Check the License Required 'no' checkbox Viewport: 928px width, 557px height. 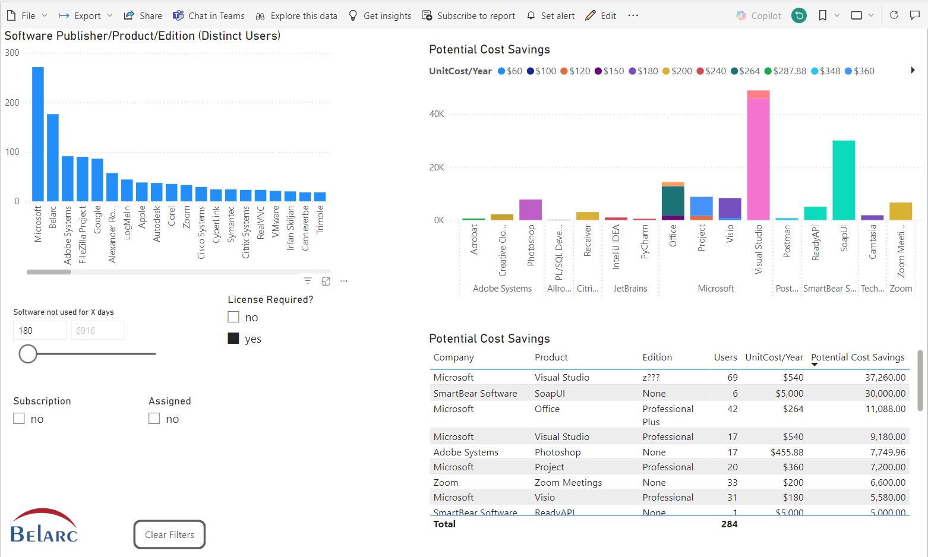coord(233,317)
